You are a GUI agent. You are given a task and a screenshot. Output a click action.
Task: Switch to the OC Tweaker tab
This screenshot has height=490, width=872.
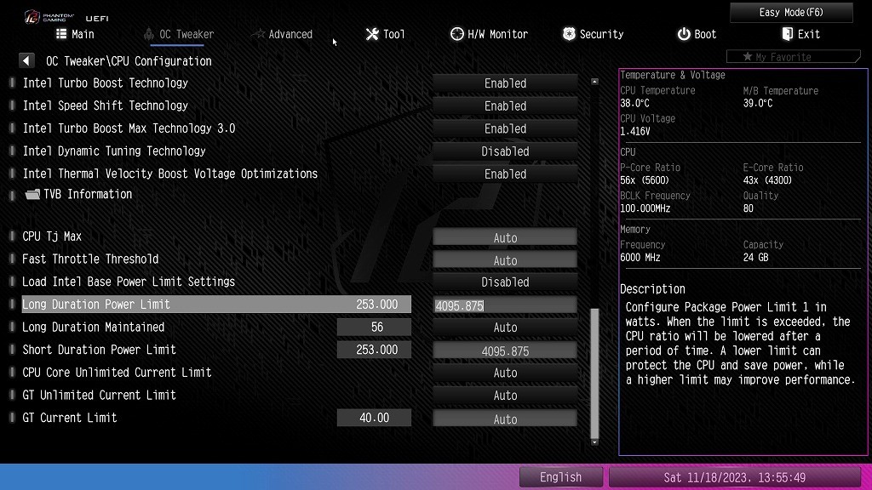coord(179,34)
